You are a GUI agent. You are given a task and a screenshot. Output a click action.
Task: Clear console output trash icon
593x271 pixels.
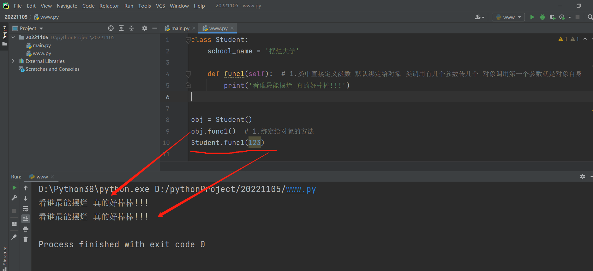pos(26,239)
